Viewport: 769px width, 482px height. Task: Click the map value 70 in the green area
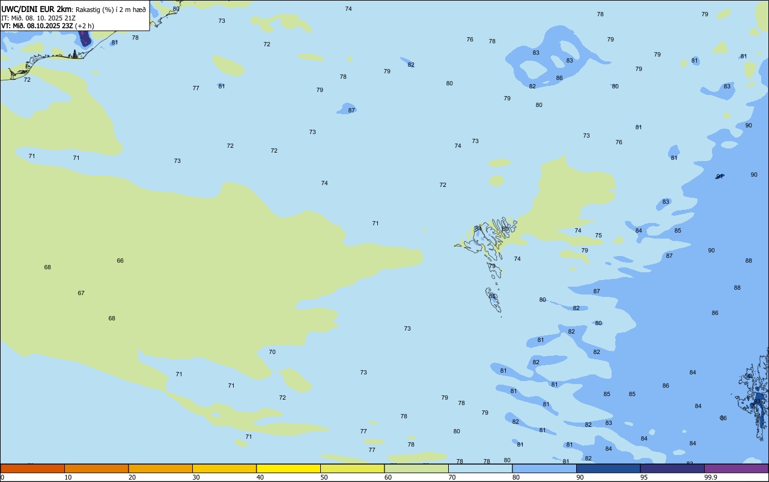pyautogui.click(x=272, y=352)
